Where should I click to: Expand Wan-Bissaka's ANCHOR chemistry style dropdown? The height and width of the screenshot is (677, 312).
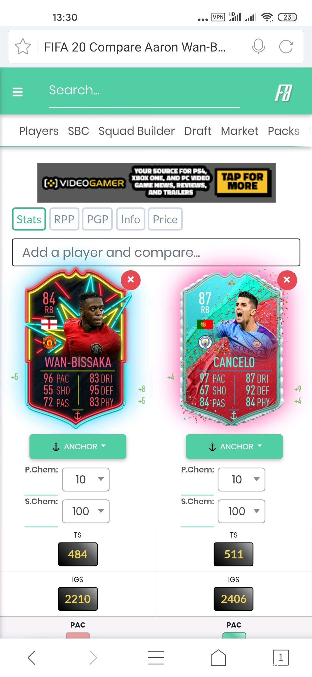[78, 446]
